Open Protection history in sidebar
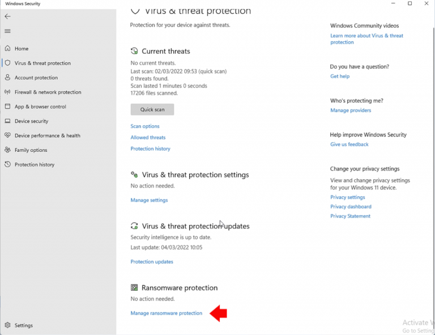Viewport: 435px width, 335px height. [35, 164]
